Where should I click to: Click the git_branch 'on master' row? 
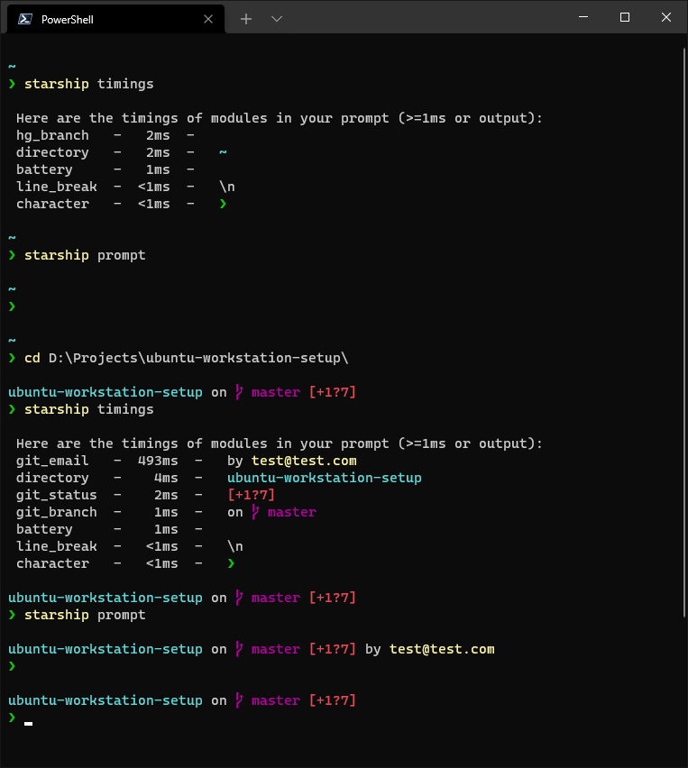pos(166,512)
